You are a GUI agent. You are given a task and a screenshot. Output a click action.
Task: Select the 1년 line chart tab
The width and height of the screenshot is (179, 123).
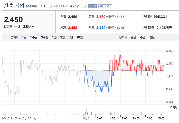click(x=54, y=37)
